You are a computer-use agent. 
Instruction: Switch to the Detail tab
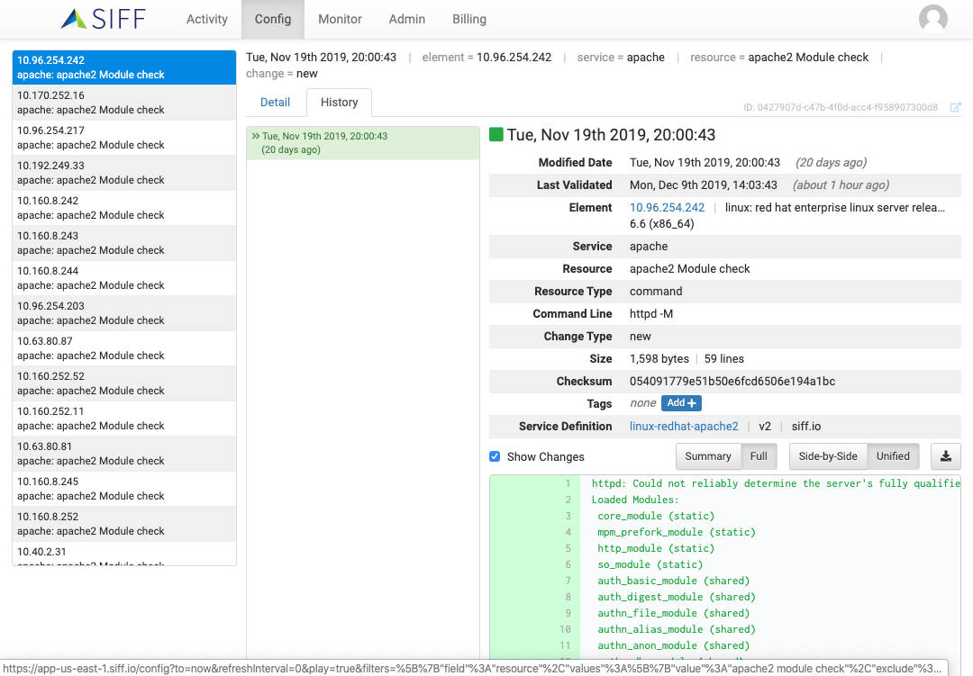pos(275,103)
